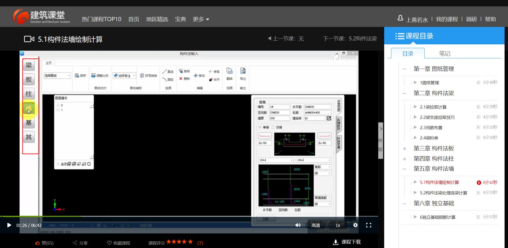This screenshot has width=508, height=248.
Task: Click the 绘制 button in panel
Action: (266, 219)
